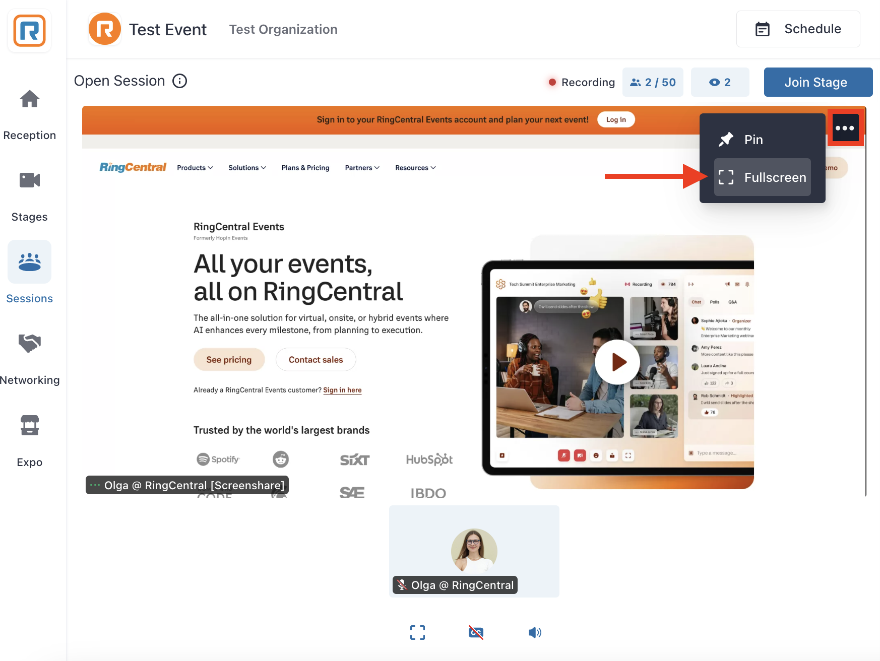The image size is (880, 661).
Task: Select the Sessions icon in the sidebar
Action: [x=29, y=261]
